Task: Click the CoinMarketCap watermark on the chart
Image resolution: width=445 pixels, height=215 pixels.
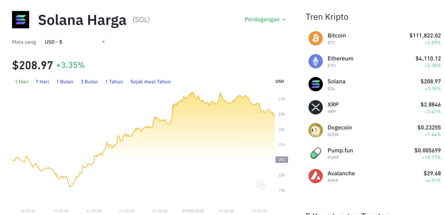Action: pyautogui.click(x=261, y=185)
